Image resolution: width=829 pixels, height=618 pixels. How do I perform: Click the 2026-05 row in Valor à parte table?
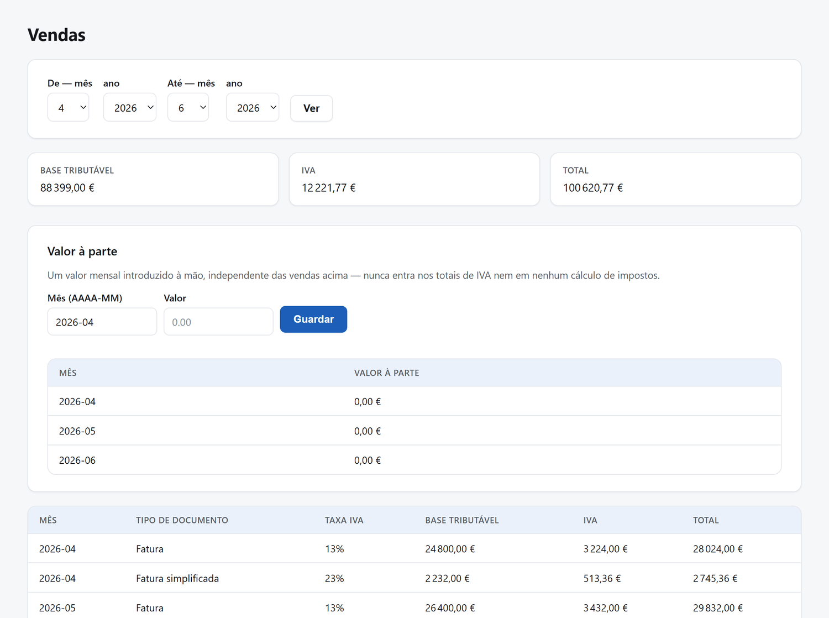click(x=414, y=431)
